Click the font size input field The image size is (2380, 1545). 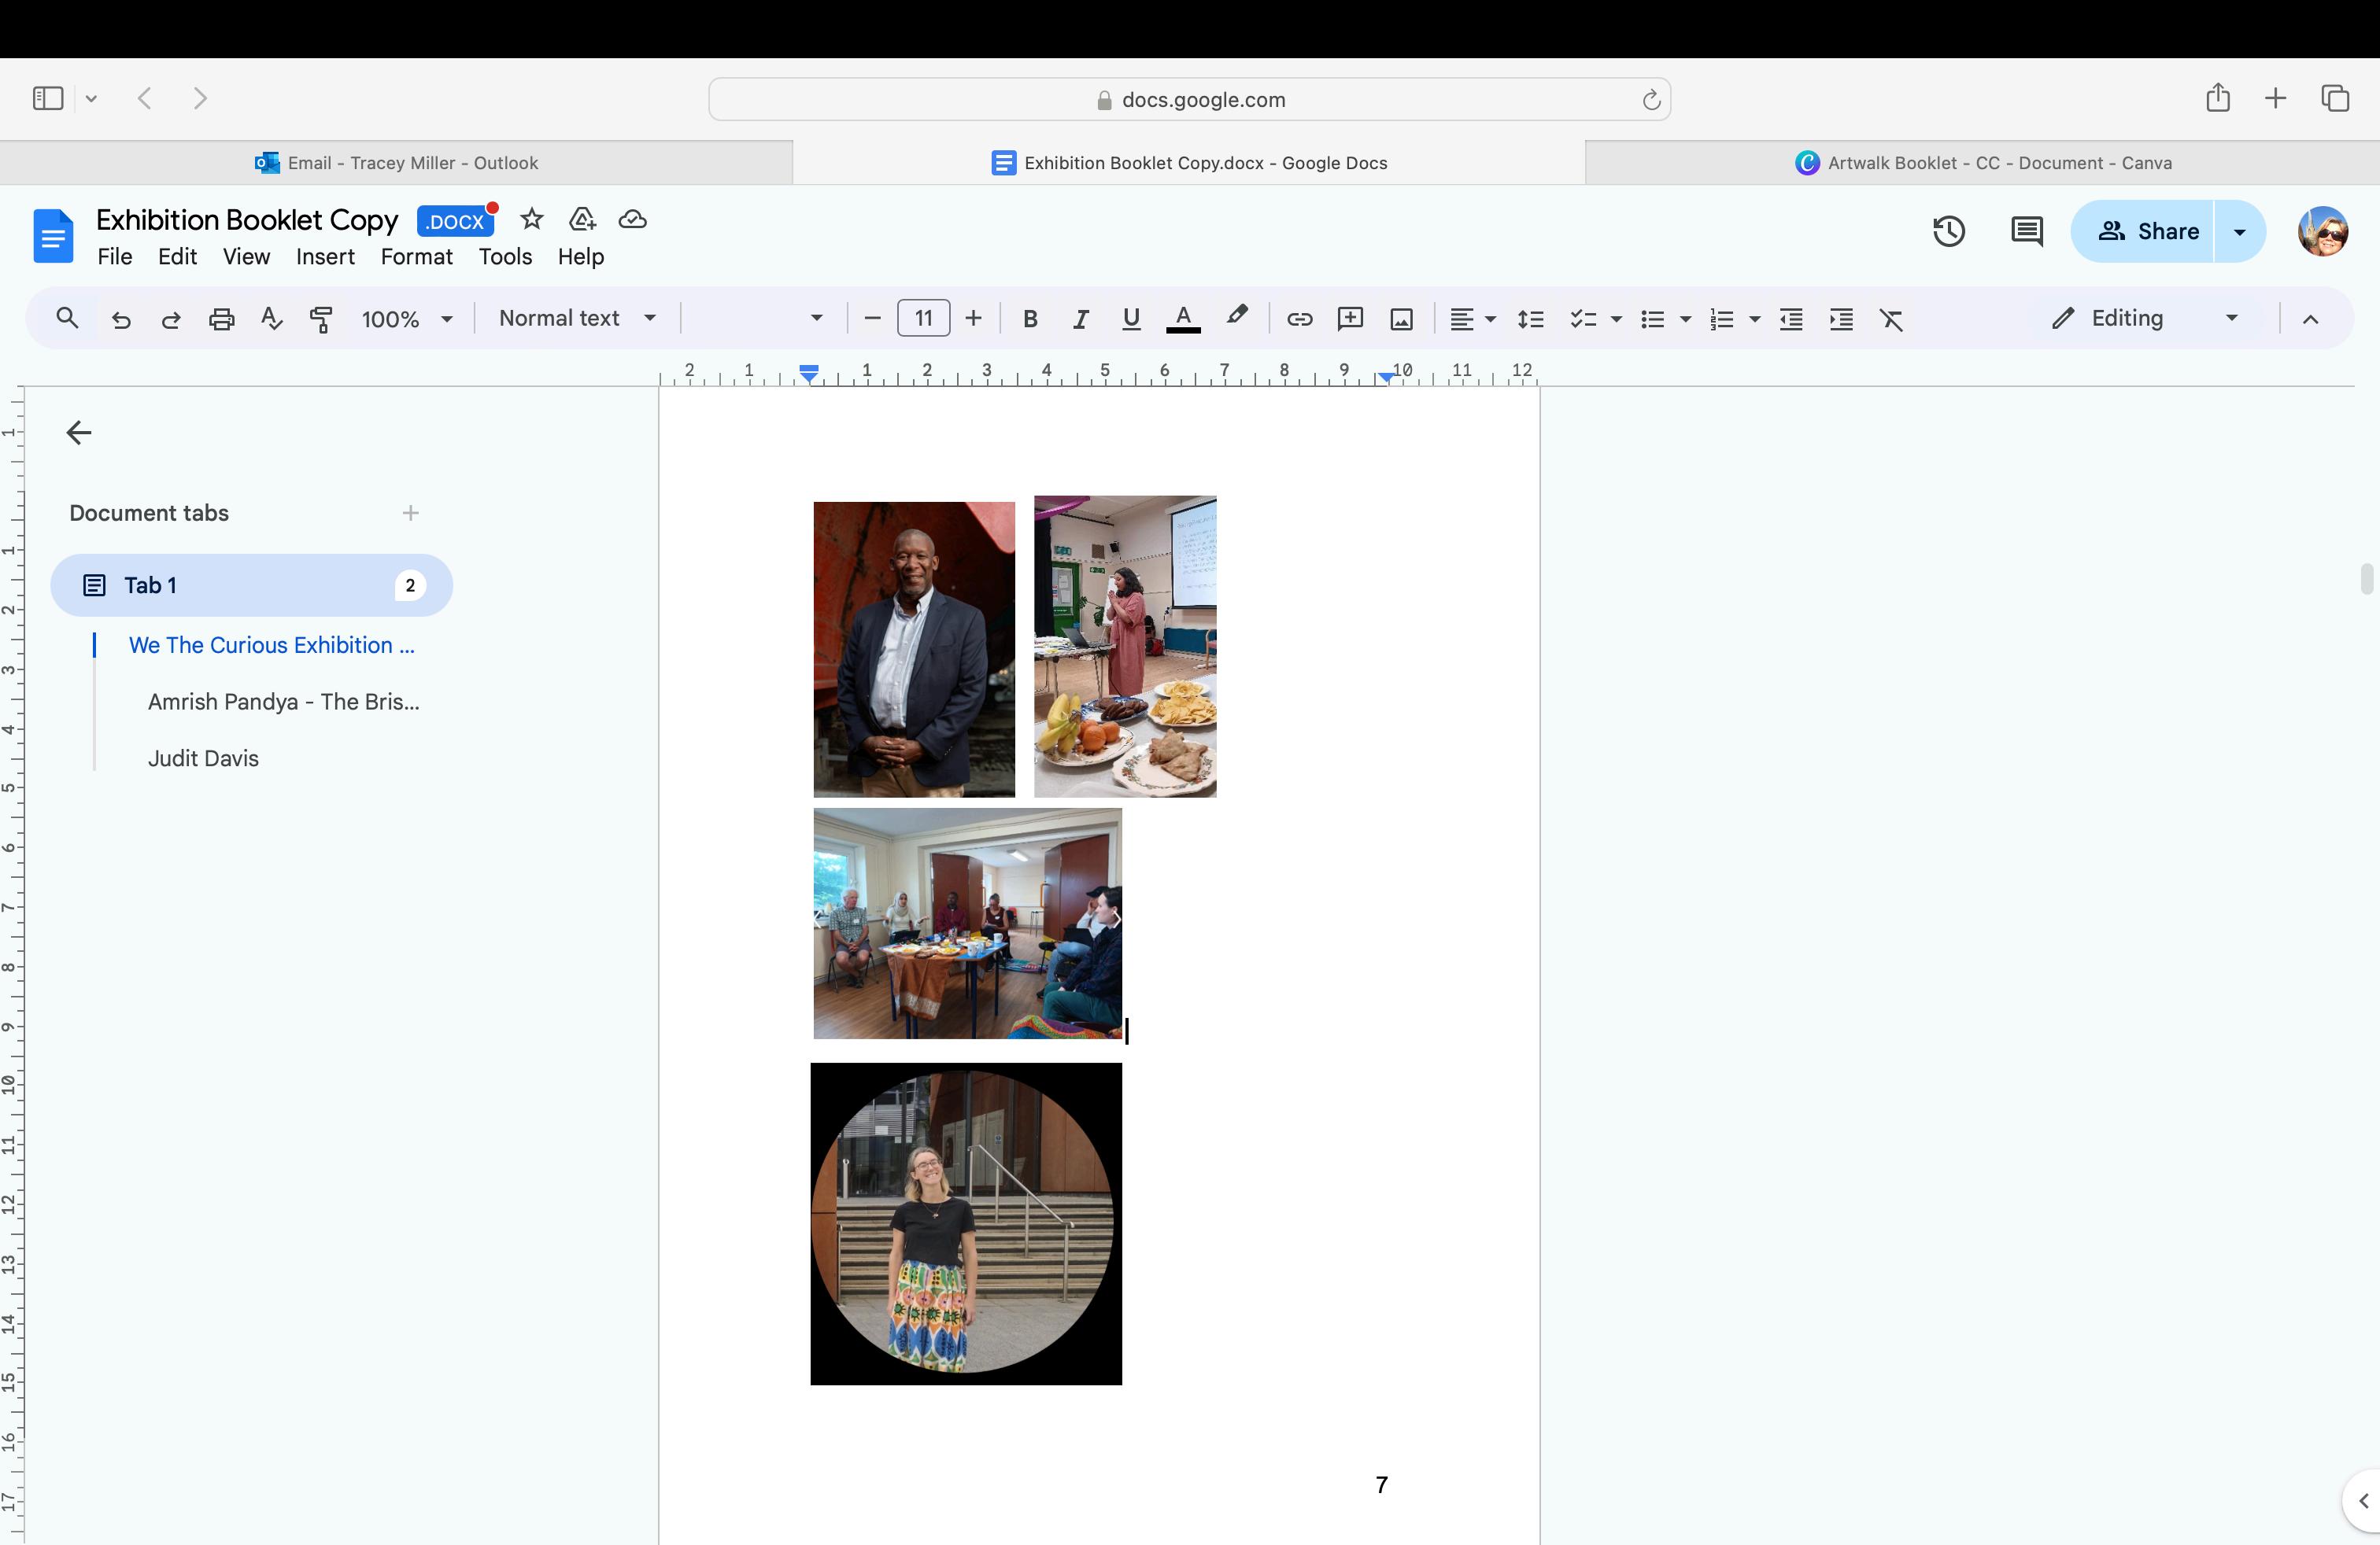923,318
